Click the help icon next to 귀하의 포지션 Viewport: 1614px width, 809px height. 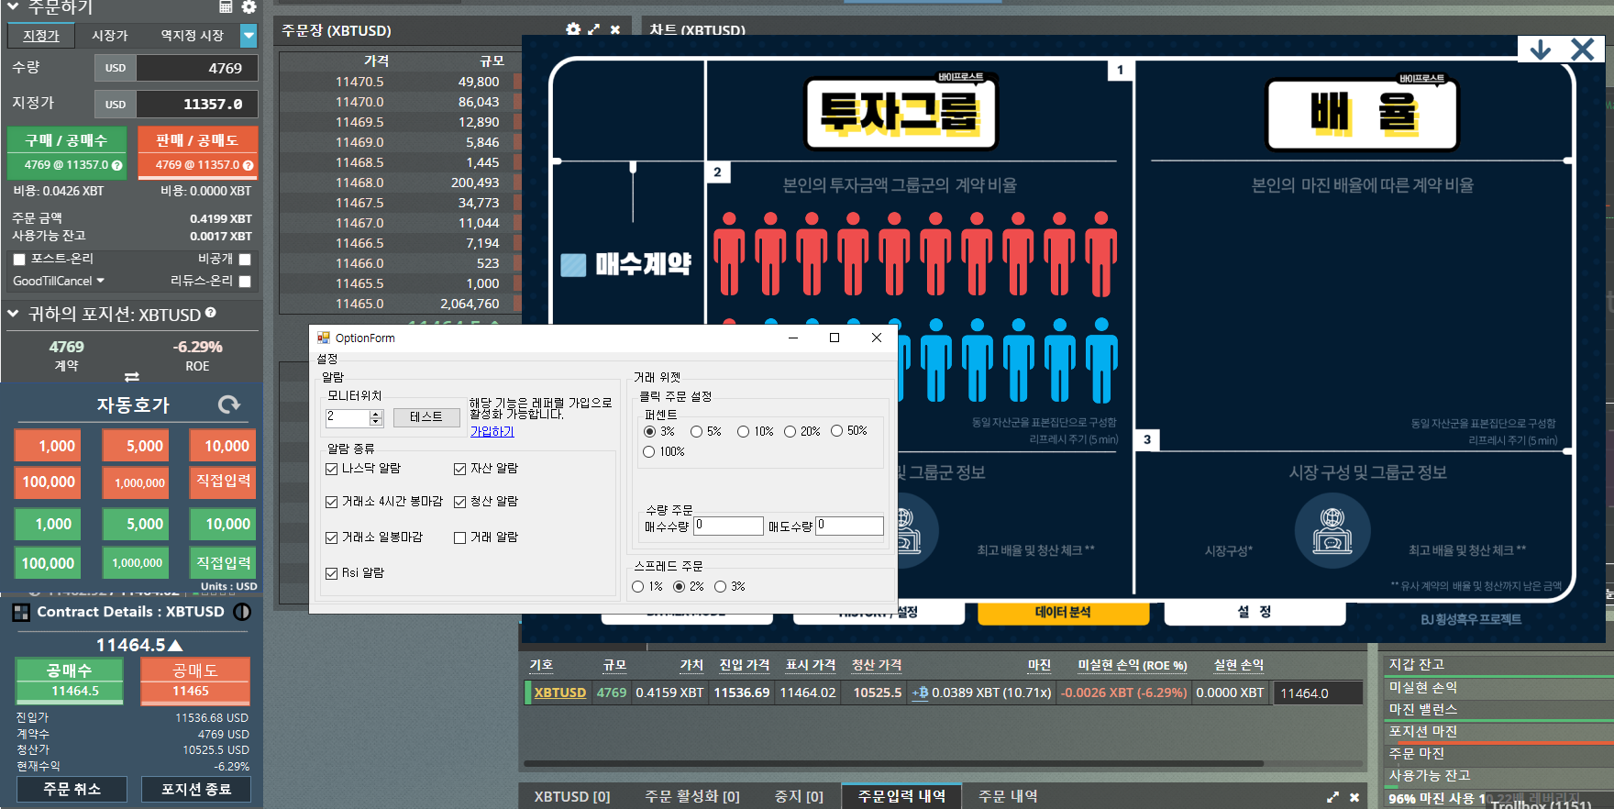211,313
